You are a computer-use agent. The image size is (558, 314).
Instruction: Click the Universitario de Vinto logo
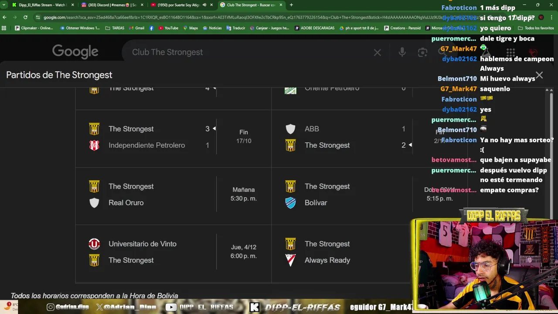click(x=94, y=244)
